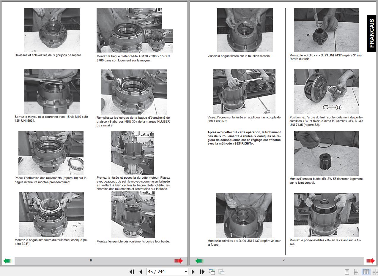Image resolution: width=378 pixels, height=276 pixels.
Task: Click page number 7 in the footer
Action: [x=283, y=260]
